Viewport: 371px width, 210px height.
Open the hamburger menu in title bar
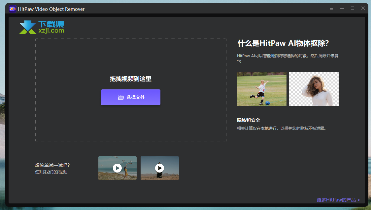click(331, 9)
